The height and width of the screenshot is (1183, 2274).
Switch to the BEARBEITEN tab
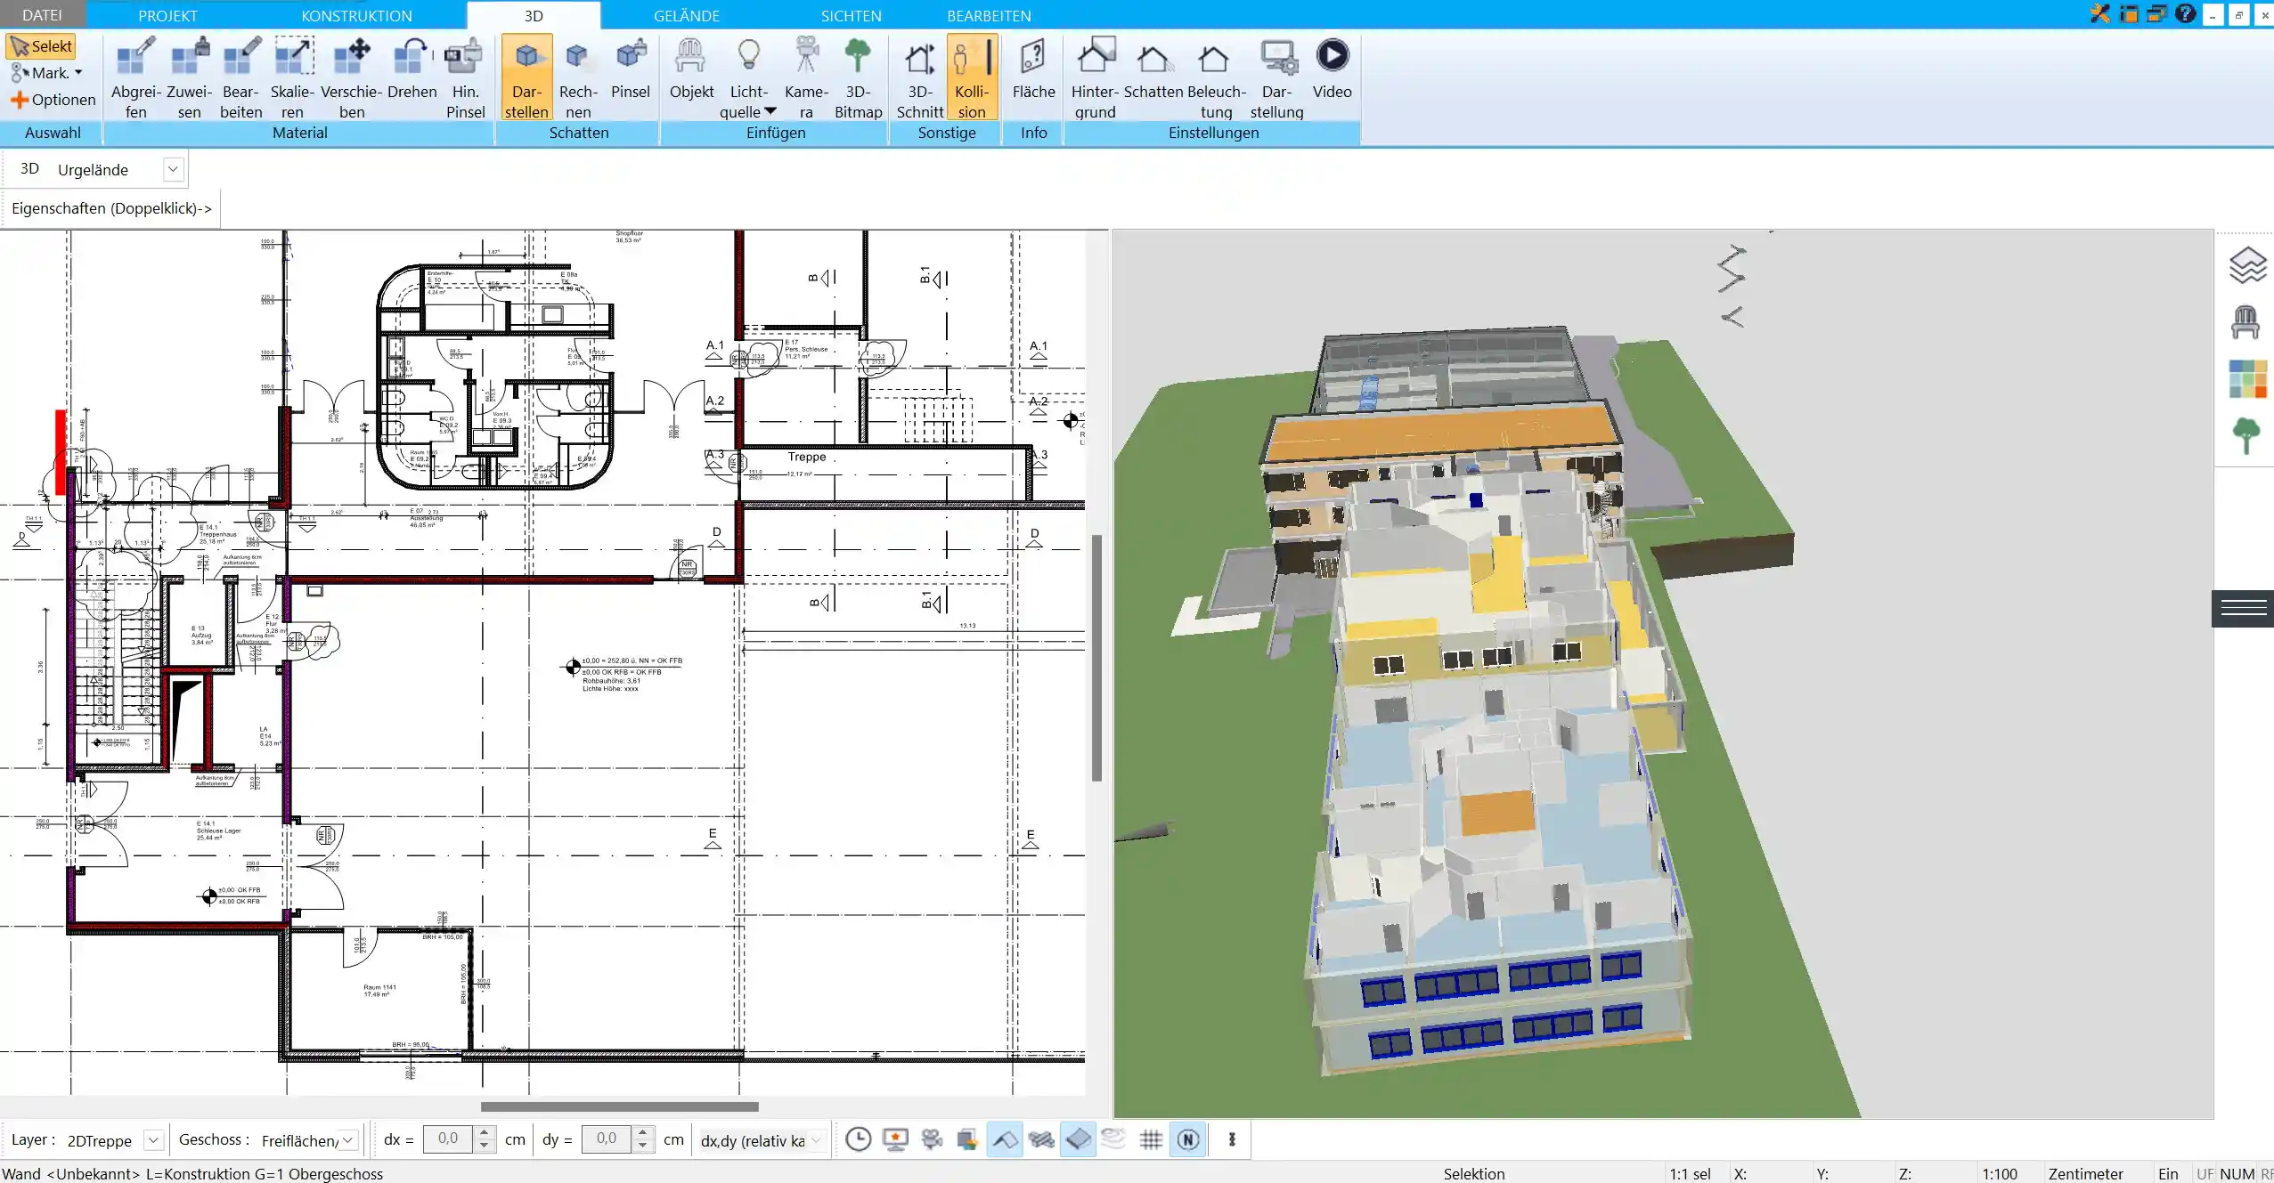click(989, 15)
